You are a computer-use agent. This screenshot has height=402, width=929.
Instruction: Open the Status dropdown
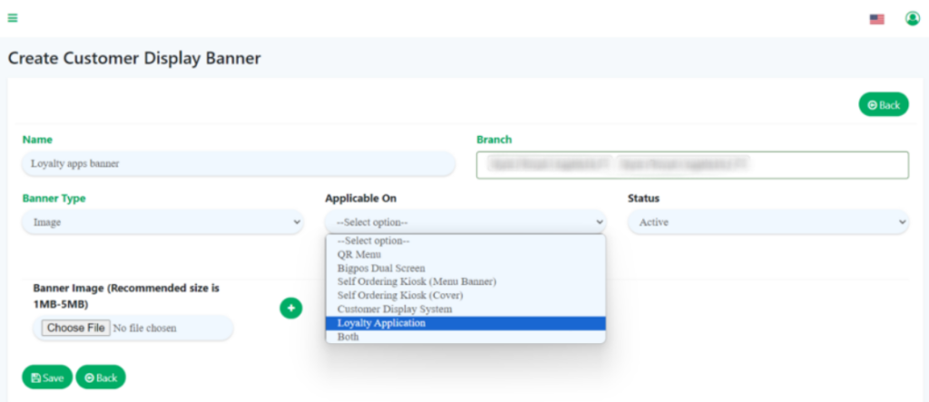coord(768,222)
